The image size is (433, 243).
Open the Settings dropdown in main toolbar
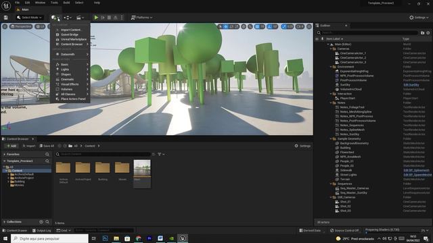click(x=419, y=18)
